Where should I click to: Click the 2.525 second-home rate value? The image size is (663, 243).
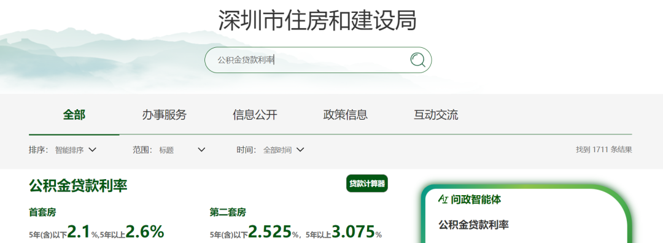(x=269, y=231)
